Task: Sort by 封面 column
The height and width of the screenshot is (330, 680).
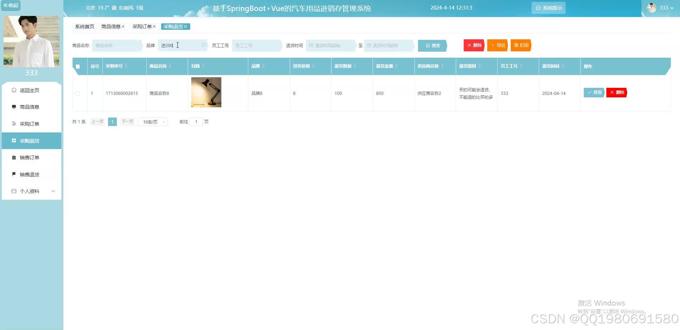Action: [x=203, y=66]
